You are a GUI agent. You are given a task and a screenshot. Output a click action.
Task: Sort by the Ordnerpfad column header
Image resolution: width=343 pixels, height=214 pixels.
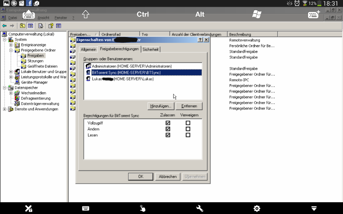[x=120, y=34]
